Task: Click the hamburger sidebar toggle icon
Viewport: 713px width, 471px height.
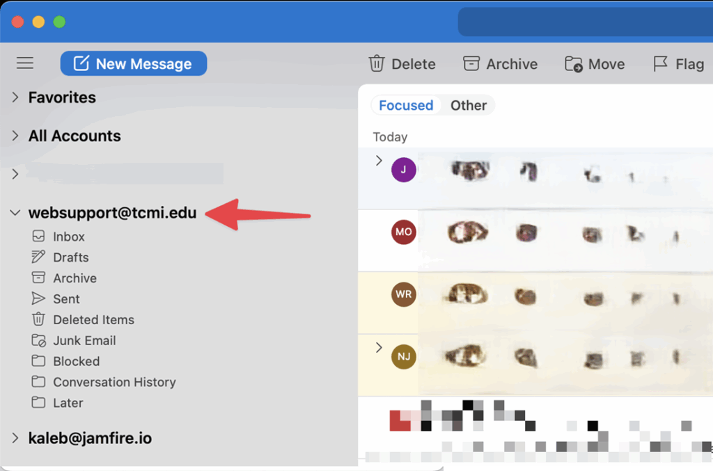Action: tap(25, 63)
